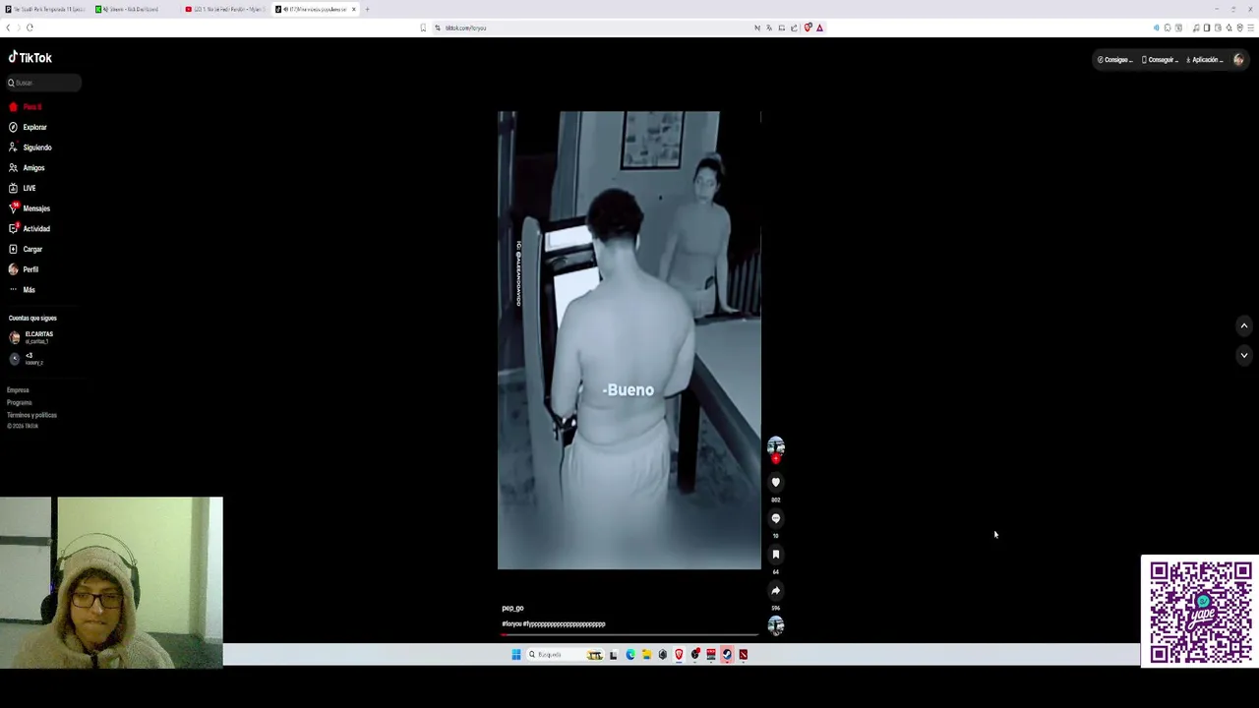
Task: Switch to the South Park browser tab
Action: click(45, 9)
